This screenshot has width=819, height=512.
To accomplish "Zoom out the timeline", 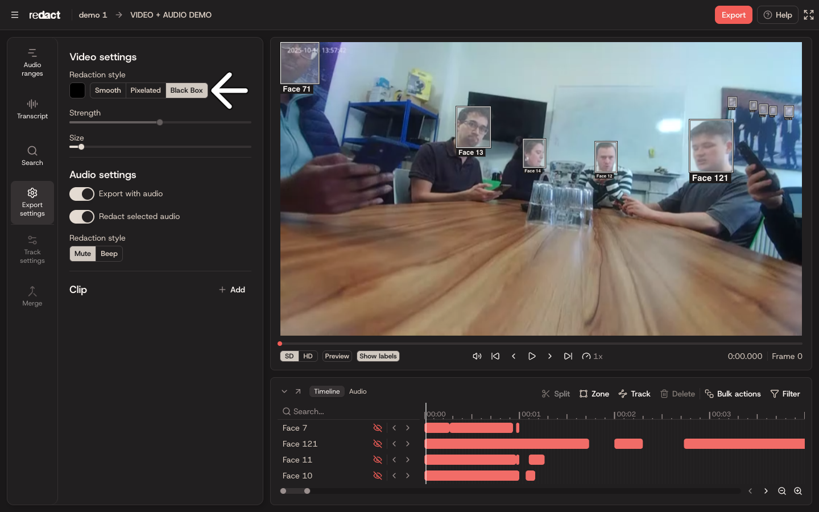I will click(782, 491).
